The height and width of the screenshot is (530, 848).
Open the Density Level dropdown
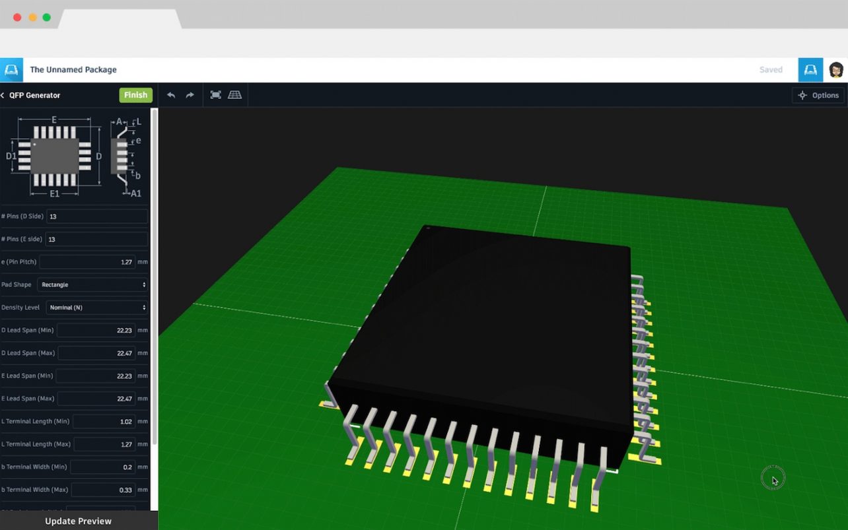[x=96, y=307]
